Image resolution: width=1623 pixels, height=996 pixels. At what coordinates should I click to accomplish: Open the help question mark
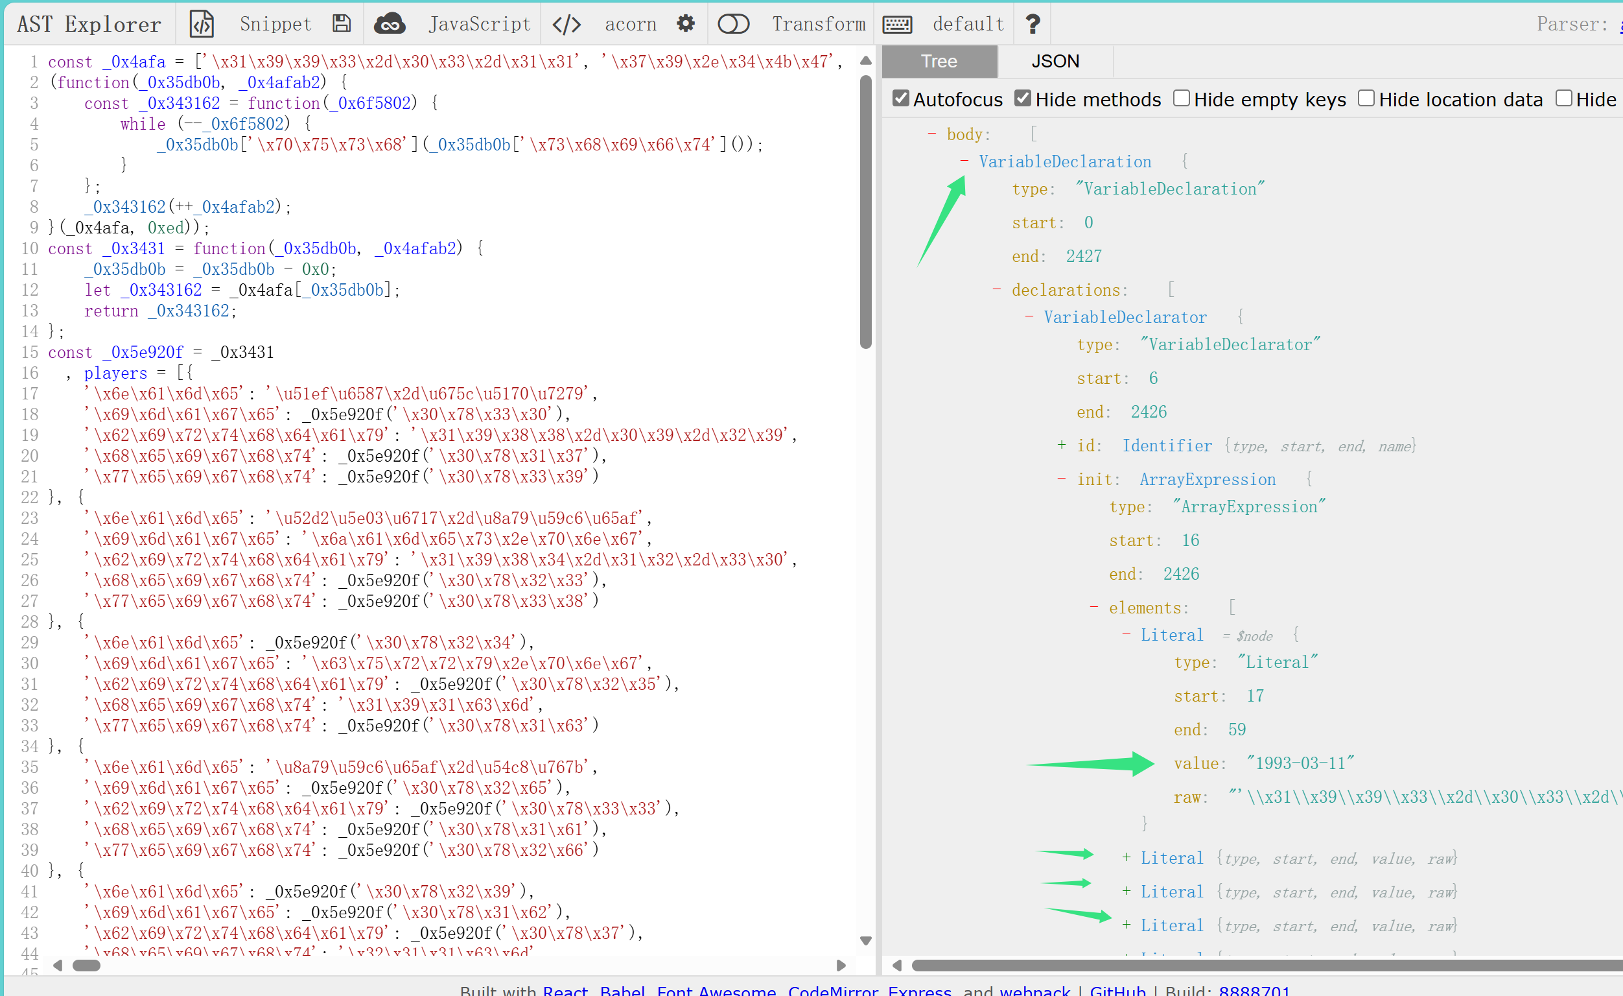[1032, 25]
